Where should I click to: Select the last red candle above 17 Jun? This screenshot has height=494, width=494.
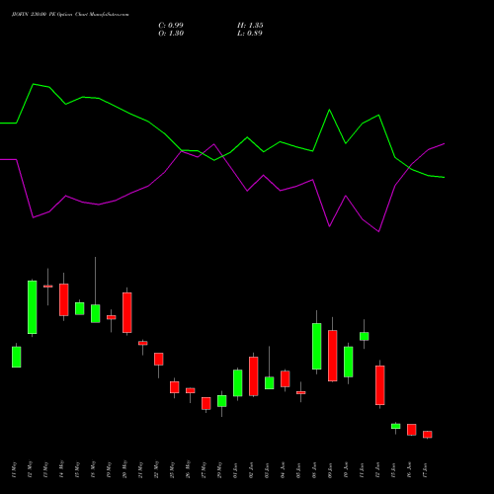(428, 435)
